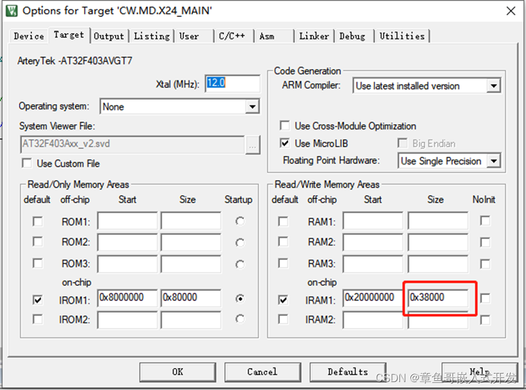Select the Target tab
Image resolution: width=526 pixels, height=390 pixels.
69,35
